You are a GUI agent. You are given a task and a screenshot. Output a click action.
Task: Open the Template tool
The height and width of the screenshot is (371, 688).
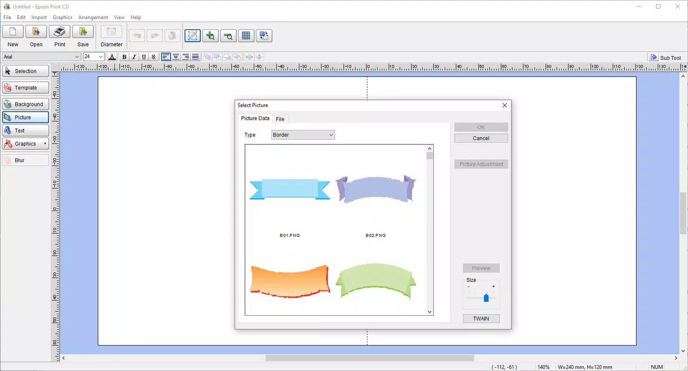click(26, 88)
